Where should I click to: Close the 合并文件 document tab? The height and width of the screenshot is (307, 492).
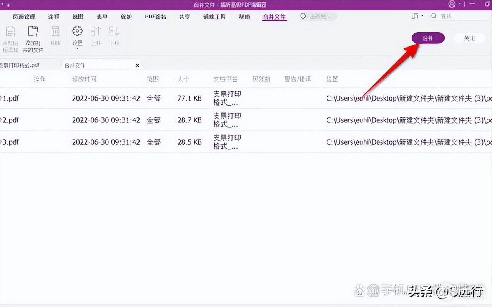[137, 66]
